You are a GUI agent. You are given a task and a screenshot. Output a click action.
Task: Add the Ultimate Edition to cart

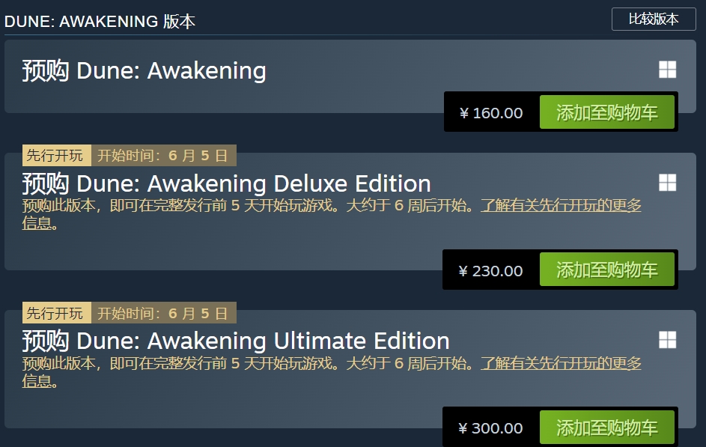click(x=606, y=428)
